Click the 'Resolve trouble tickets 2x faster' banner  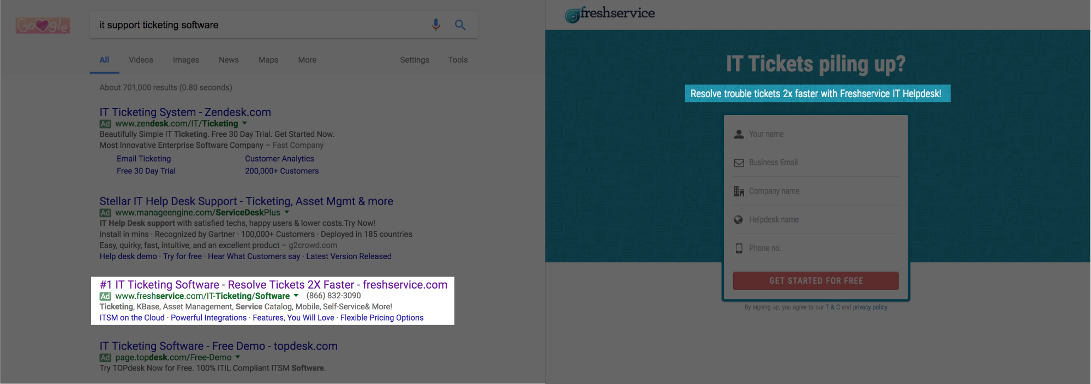tap(818, 93)
